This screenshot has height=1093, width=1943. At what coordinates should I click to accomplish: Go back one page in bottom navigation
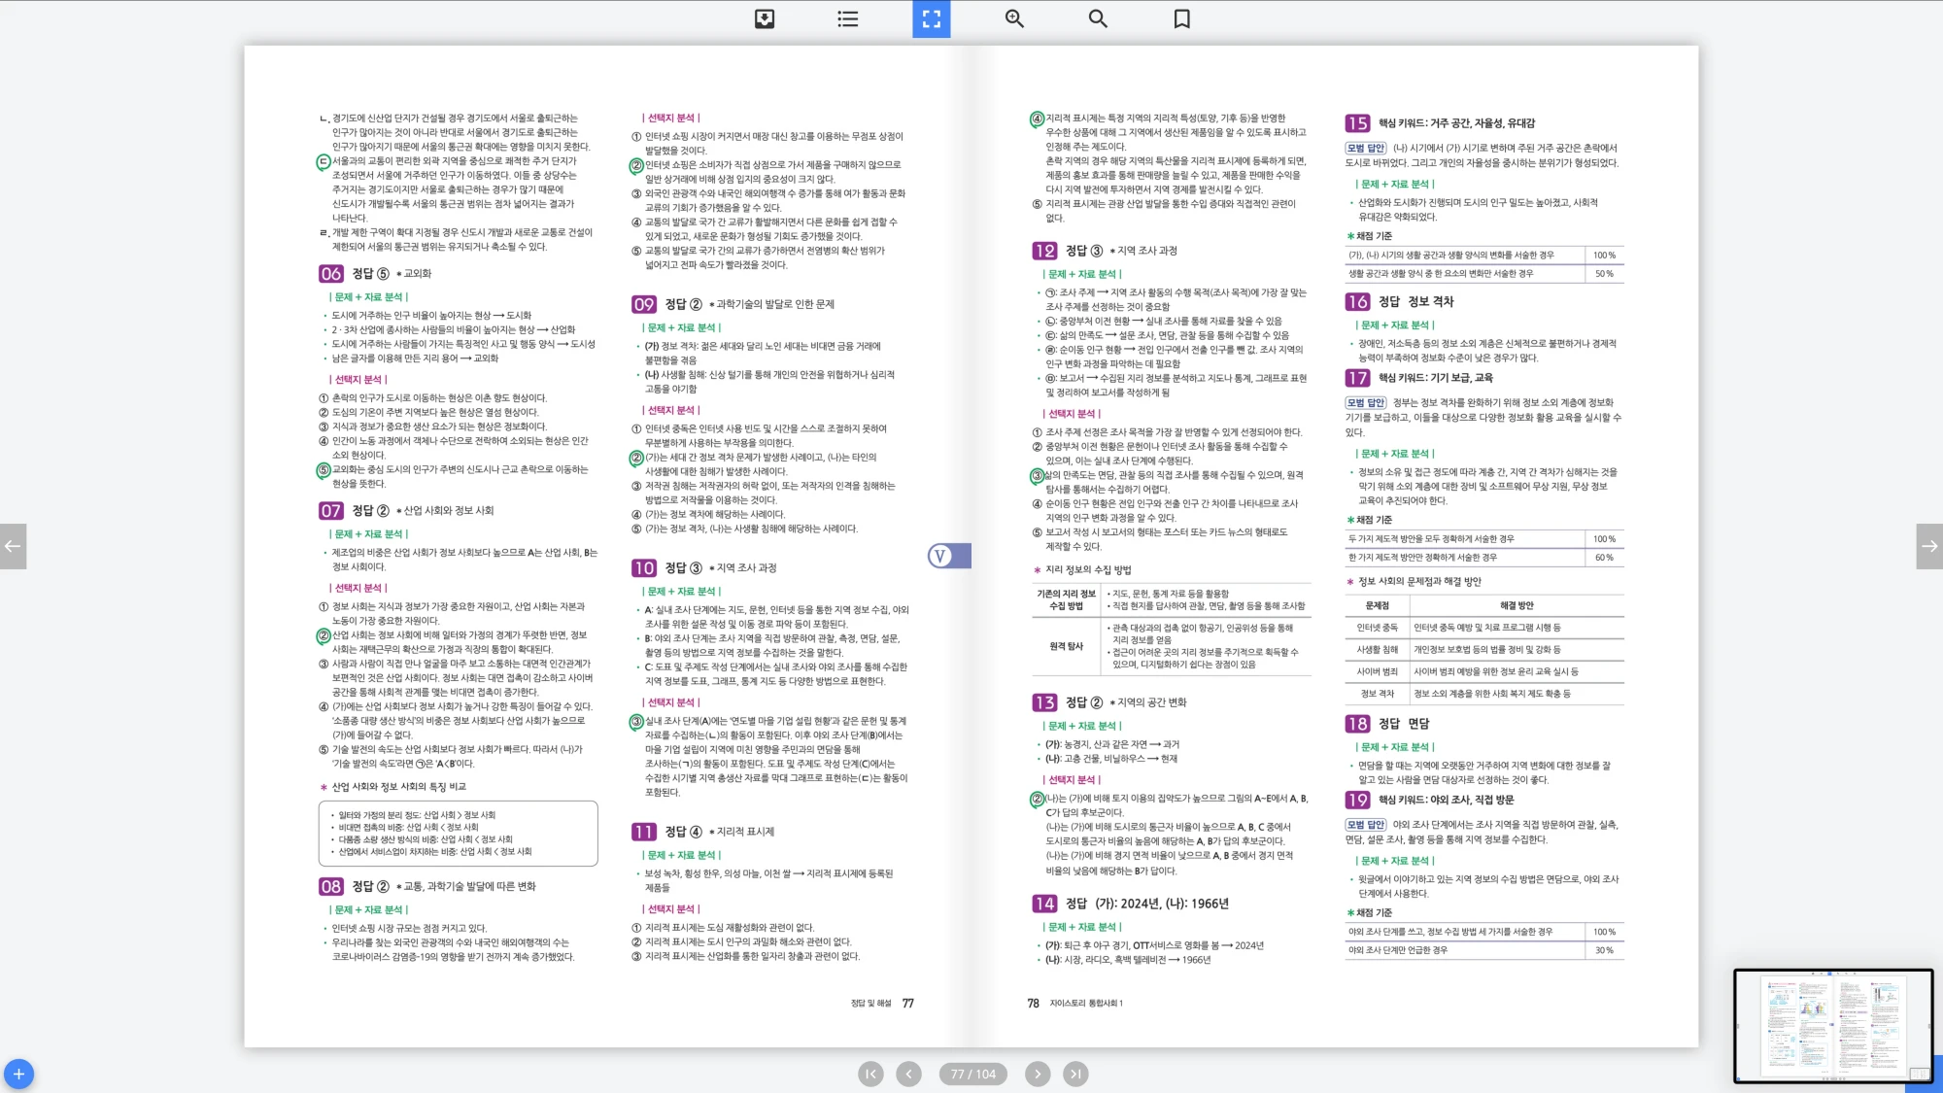(x=908, y=1074)
